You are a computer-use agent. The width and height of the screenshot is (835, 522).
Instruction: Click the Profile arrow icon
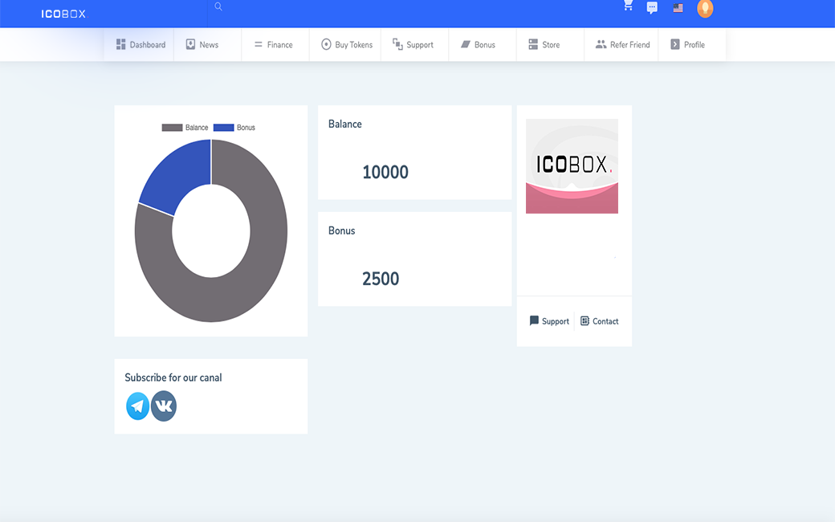(674, 44)
